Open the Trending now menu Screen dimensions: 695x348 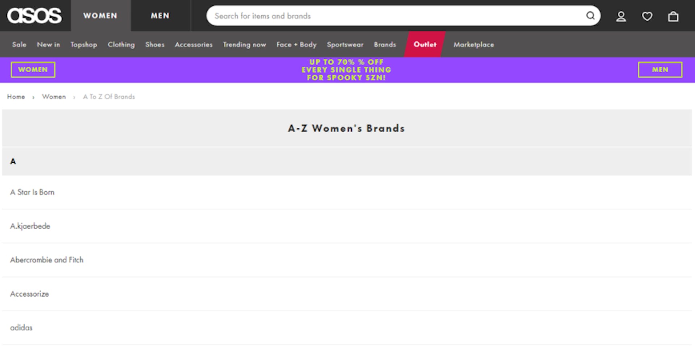[244, 44]
